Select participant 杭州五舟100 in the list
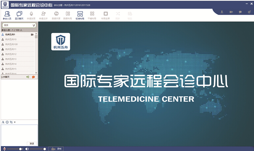This screenshot has width=254, height=151. [12, 44]
